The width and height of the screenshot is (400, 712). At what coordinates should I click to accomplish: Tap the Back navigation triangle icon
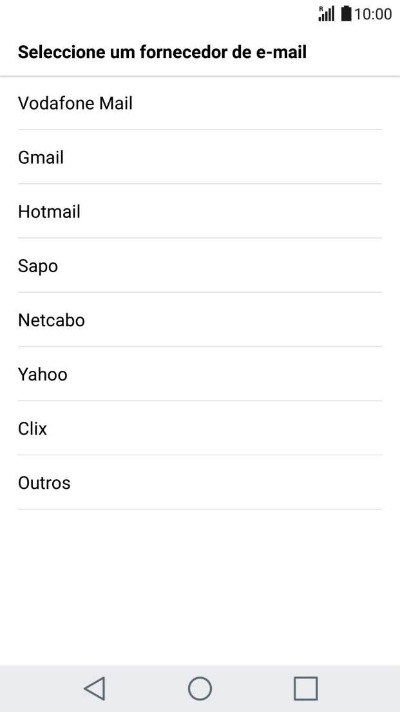[95, 688]
